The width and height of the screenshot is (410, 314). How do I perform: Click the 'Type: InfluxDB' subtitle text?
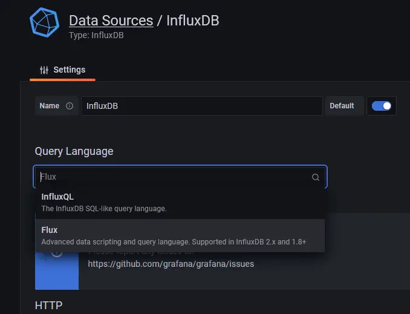pyautogui.click(x=96, y=35)
